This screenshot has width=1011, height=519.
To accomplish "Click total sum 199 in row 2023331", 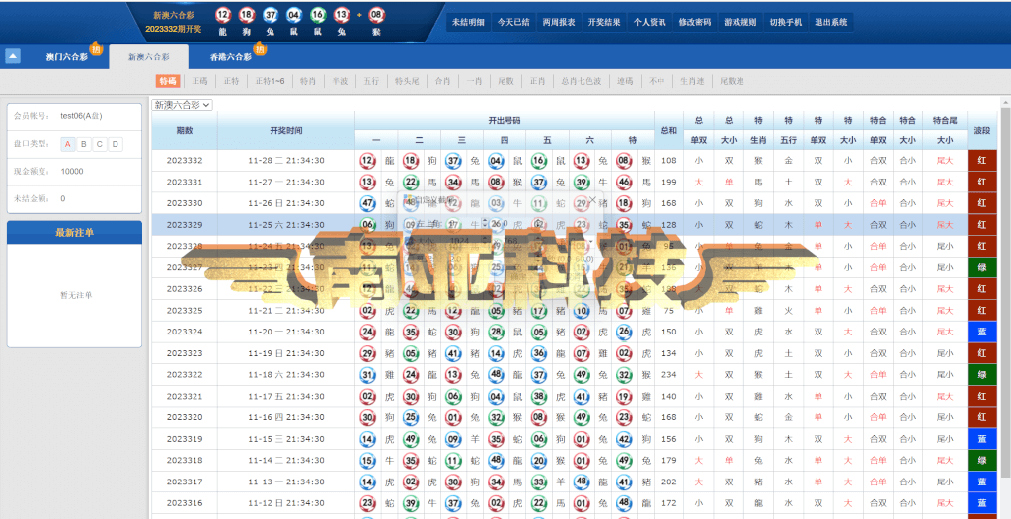I will coord(668,182).
